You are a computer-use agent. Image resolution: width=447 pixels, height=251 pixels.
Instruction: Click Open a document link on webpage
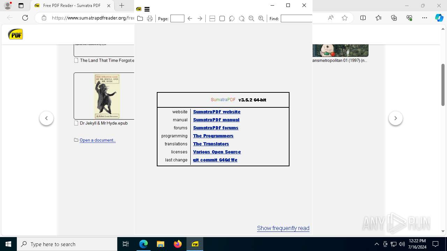click(97, 140)
